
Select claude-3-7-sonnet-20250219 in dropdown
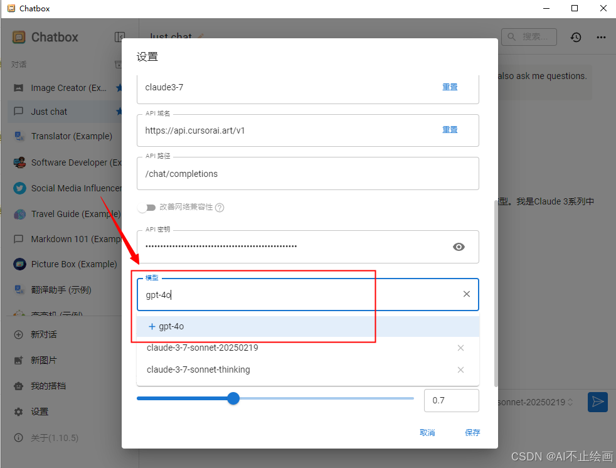click(x=307, y=348)
